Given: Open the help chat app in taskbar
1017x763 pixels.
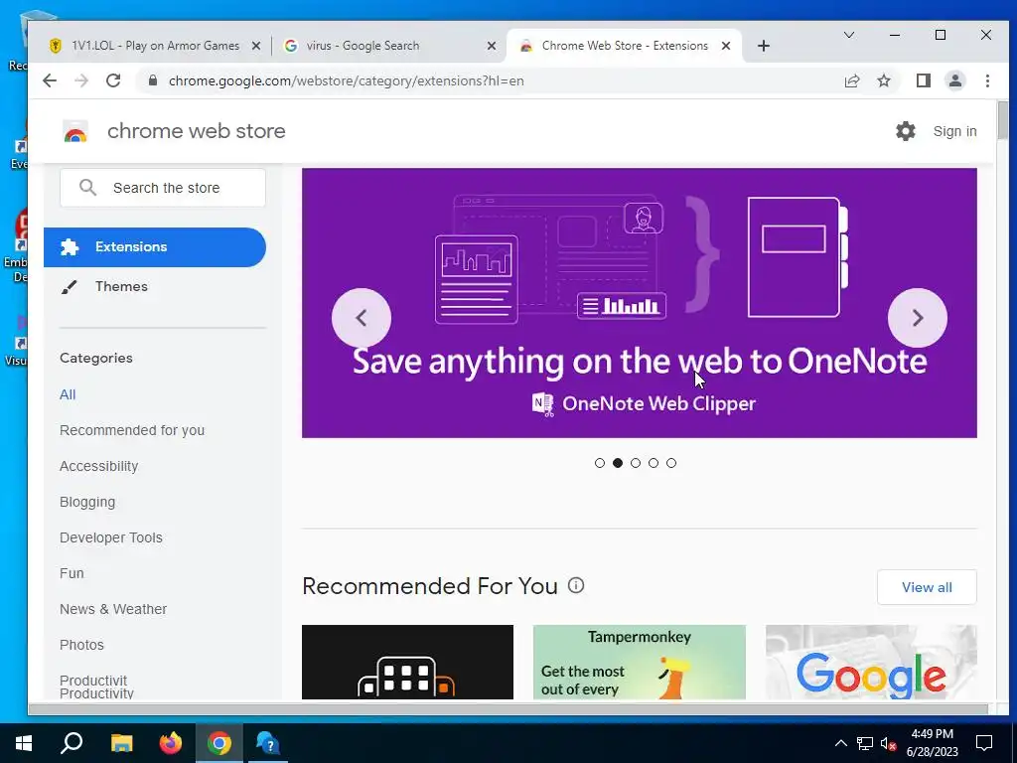Looking at the screenshot, I should [x=267, y=743].
